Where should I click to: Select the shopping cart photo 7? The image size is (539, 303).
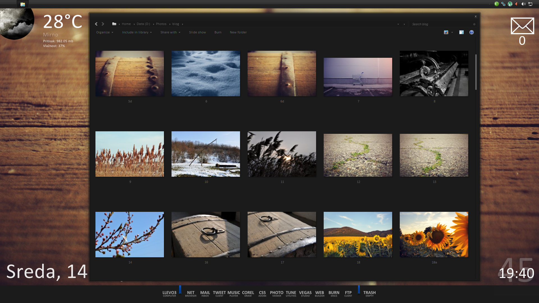pyautogui.click(x=358, y=77)
